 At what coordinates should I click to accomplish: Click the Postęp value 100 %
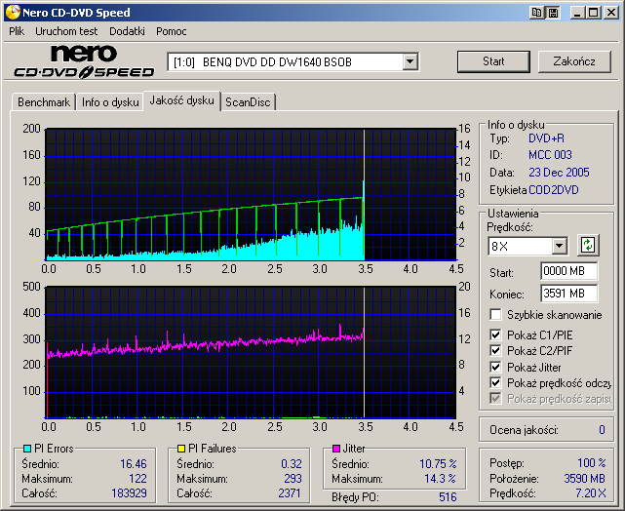point(592,463)
